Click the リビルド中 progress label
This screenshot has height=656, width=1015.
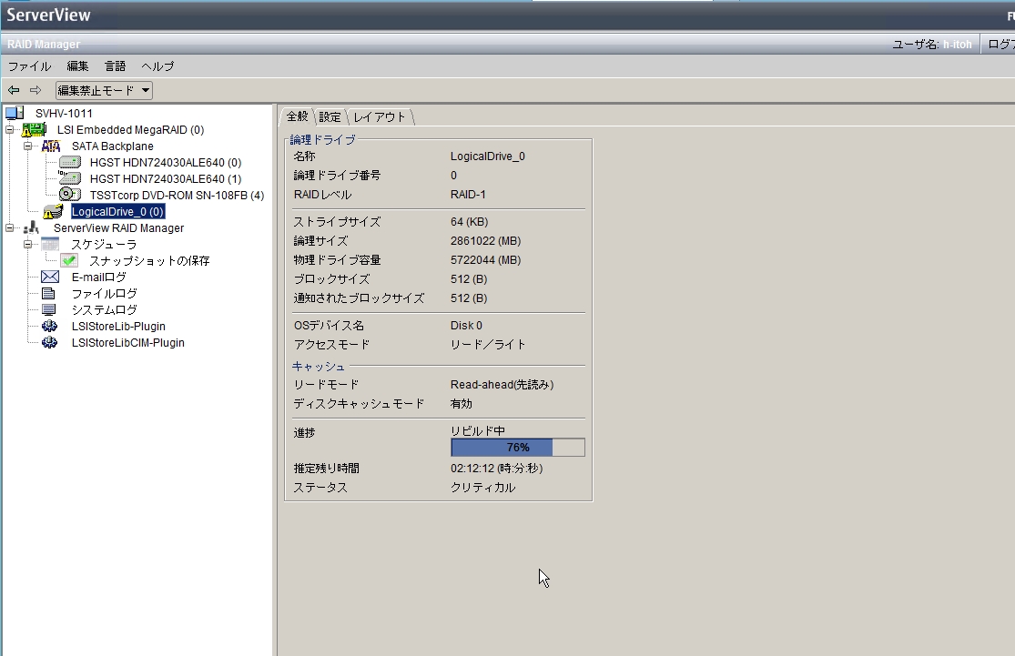click(x=478, y=430)
